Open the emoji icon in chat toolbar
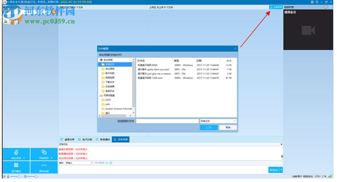Image resolution: width=337 pixels, height=182 pixels. pos(111,163)
